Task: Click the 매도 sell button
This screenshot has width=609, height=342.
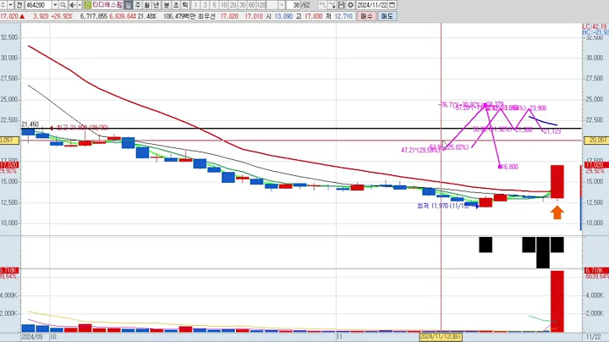Action: click(387, 16)
